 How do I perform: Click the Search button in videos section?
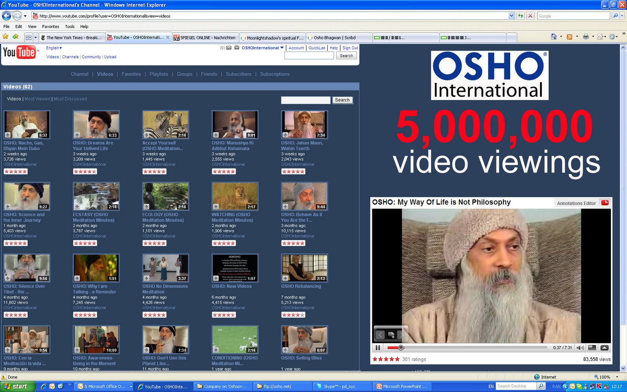(342, 100)
